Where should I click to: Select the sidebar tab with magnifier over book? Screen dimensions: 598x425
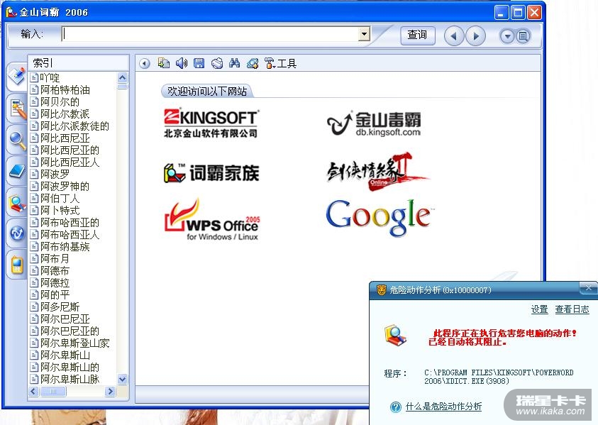[17, 203]
